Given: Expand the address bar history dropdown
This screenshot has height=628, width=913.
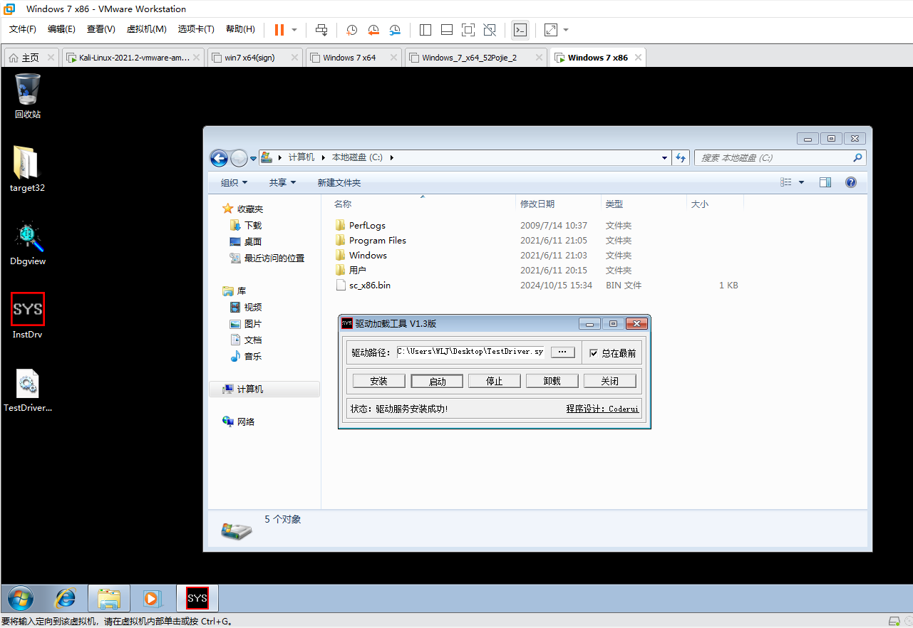Looking at the screenshot, I should [x=664, y=158].
